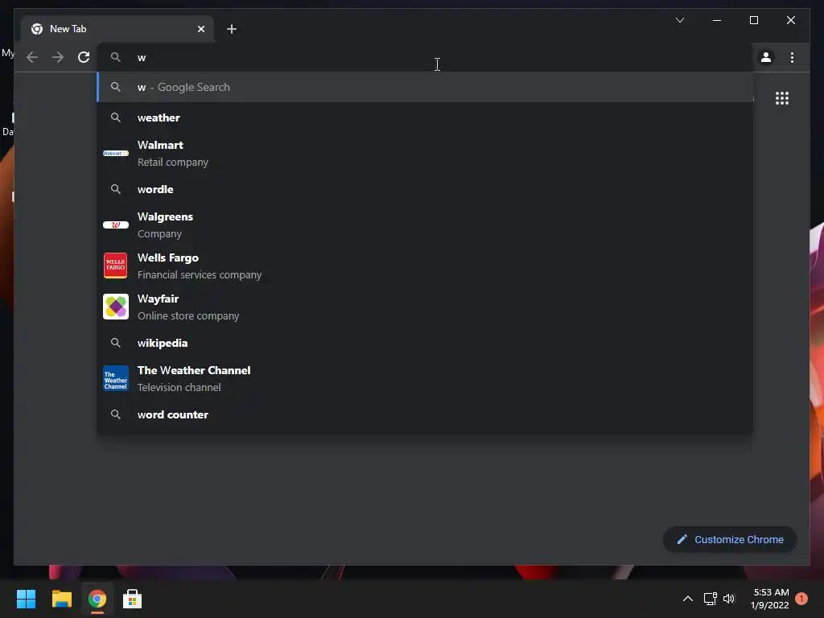Image resolution: width=824 pixels, height=618 pixels.
Task: Click magnifier icon in the address bar
Action: [116, 57]
